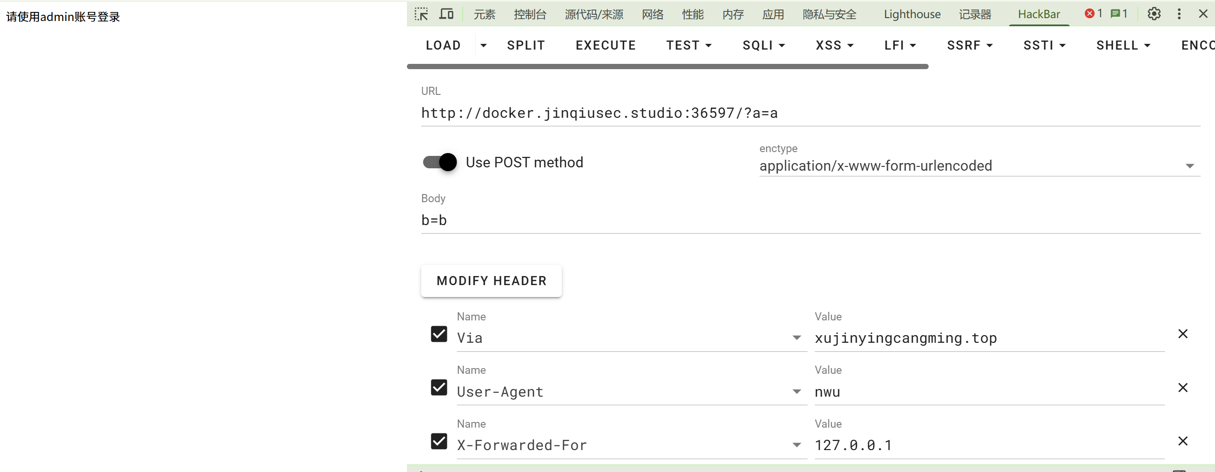Open the 控制台 (Console) tab
The width and height of the screenshot is (1215, 472).
point(530,14)
